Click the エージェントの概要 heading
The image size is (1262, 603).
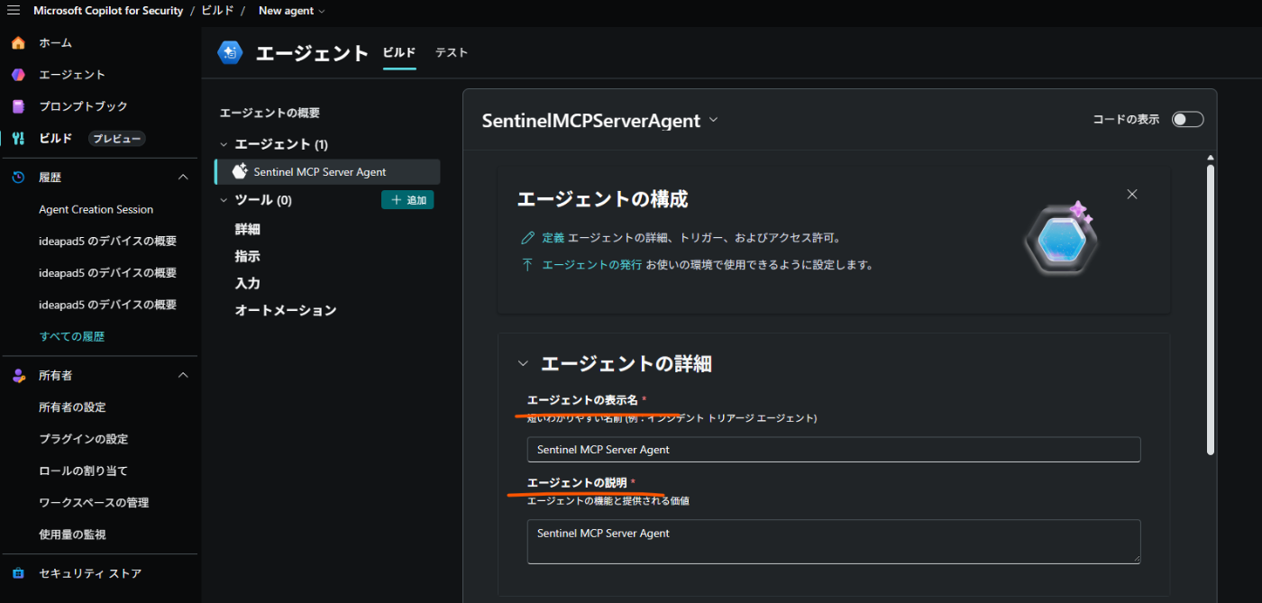(x=270, y=113)
